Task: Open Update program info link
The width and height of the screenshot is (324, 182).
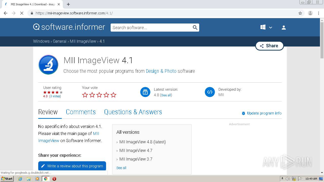Action: [x=264, y=113]
